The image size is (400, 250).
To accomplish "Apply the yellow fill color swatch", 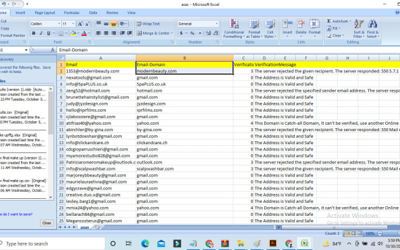I will click(73, 33).
